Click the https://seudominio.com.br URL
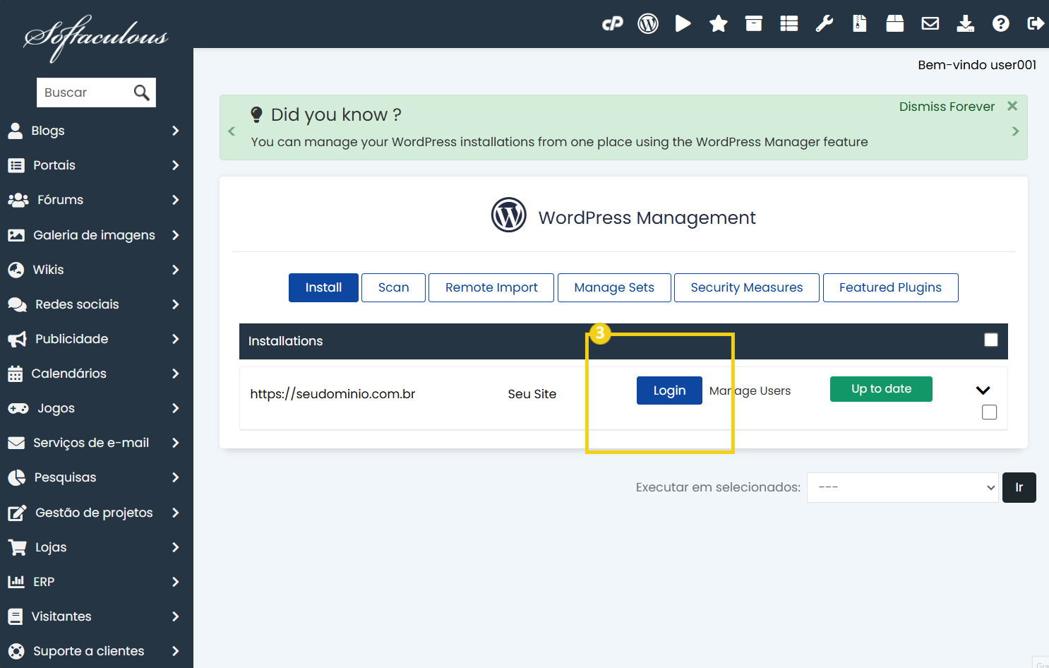The image size is (1049, 668). (x=332, y=394)
